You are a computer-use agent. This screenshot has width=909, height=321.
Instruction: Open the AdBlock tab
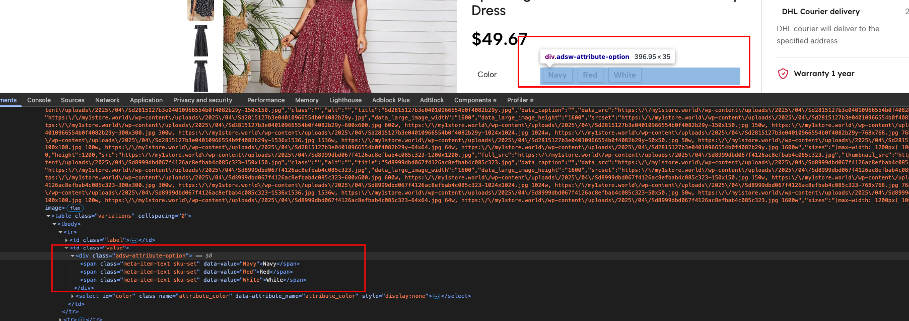432,100
